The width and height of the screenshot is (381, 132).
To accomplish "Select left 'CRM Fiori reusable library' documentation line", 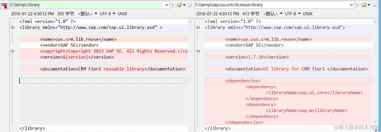I will coord(103,69).
